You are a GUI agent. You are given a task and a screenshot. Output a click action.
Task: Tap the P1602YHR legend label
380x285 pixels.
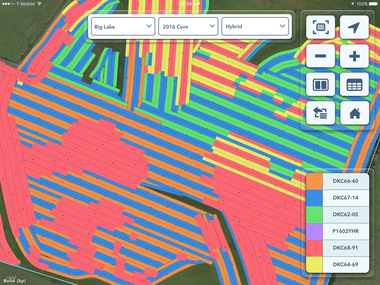(345, 231)
